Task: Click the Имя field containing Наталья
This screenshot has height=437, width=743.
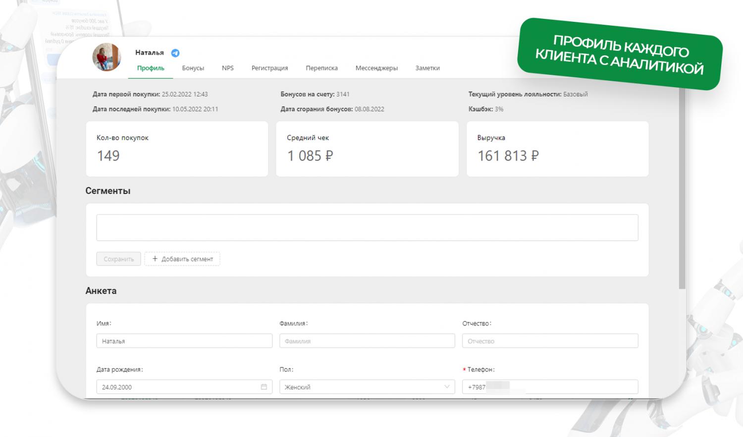Action: tap(184, 341)
